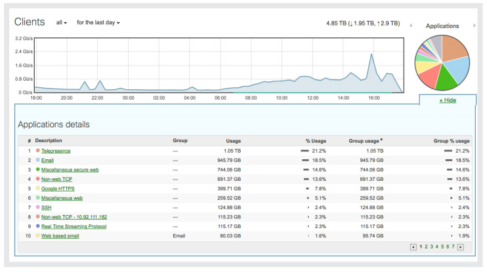Go to page 7 of applications

453,246
